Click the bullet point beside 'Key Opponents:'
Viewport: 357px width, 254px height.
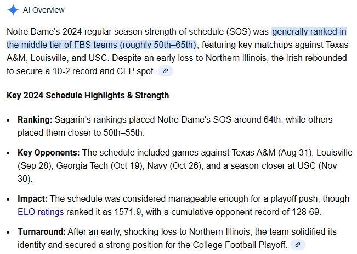pyautogui.click(x=8, y=153)
